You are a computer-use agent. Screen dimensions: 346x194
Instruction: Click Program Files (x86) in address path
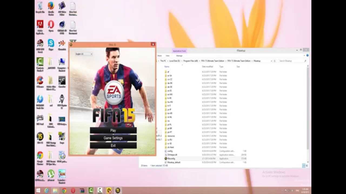pyautogui.click(x=191, y=61)
